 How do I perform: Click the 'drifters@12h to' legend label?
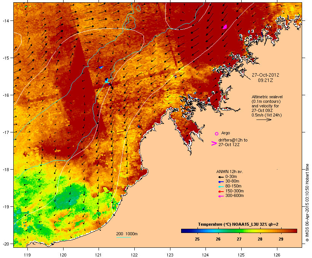(x=233, y=140)
